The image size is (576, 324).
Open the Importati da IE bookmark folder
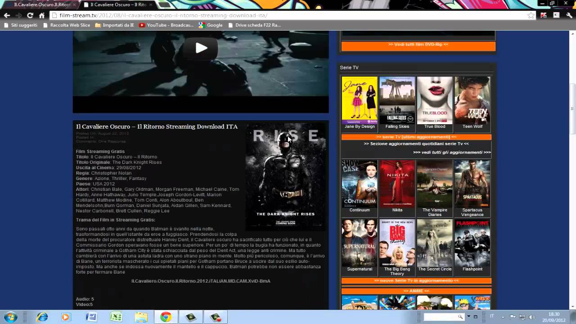(x=115, y=25)
